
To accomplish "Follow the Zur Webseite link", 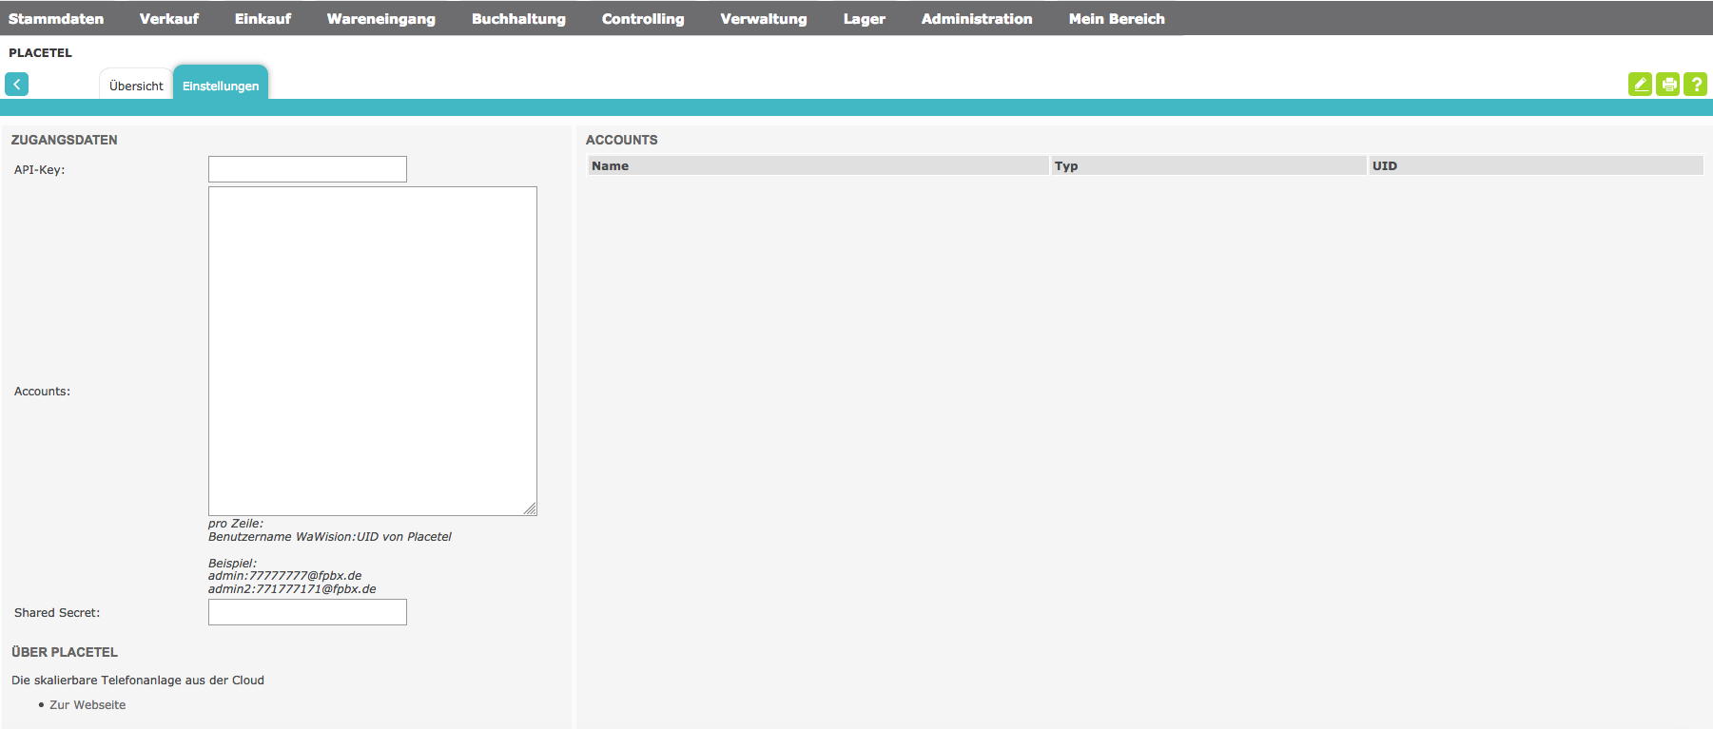I will click(88, 705).
